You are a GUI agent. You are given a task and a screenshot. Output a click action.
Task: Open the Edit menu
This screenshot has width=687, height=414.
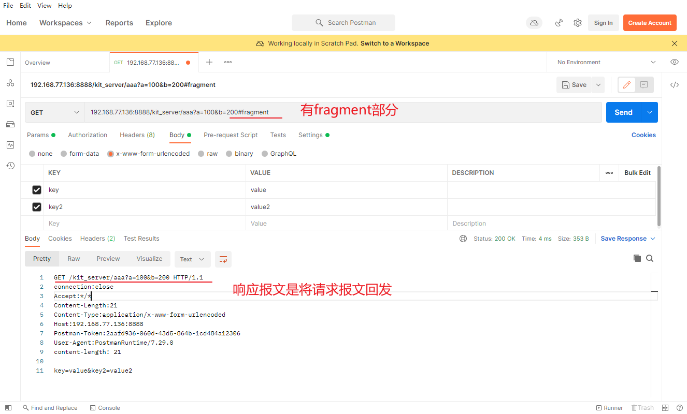tap(25, 5)
